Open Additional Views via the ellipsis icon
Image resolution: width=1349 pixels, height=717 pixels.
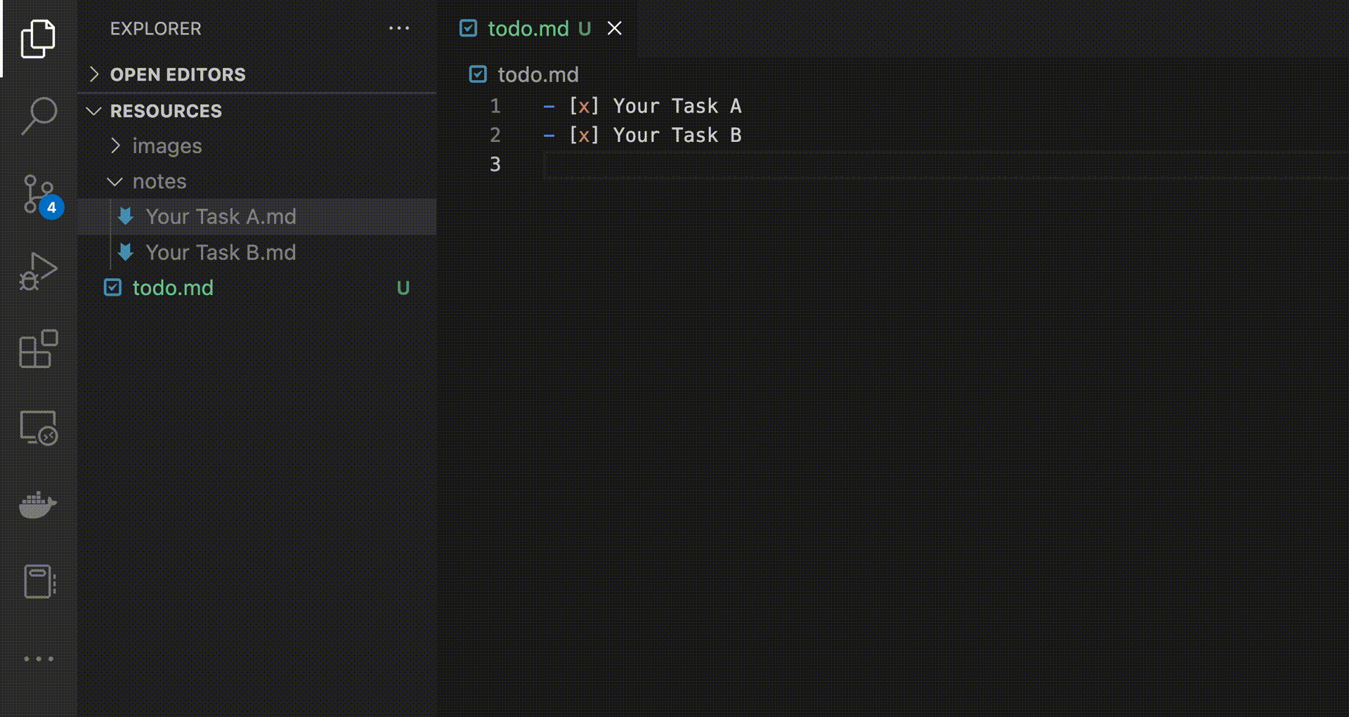click(x=39, y=658)
